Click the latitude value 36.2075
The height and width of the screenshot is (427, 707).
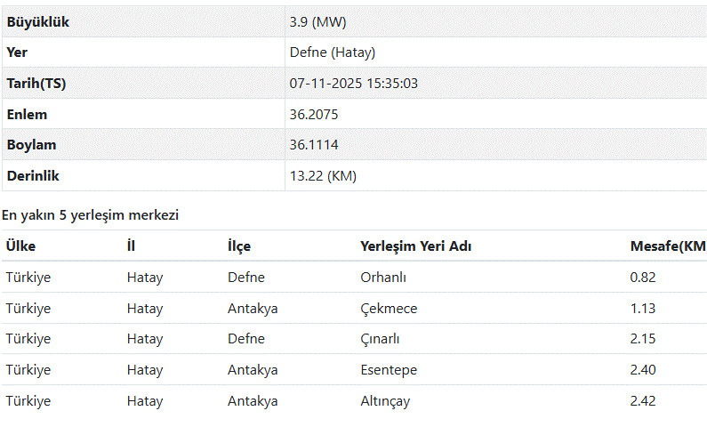314,115
